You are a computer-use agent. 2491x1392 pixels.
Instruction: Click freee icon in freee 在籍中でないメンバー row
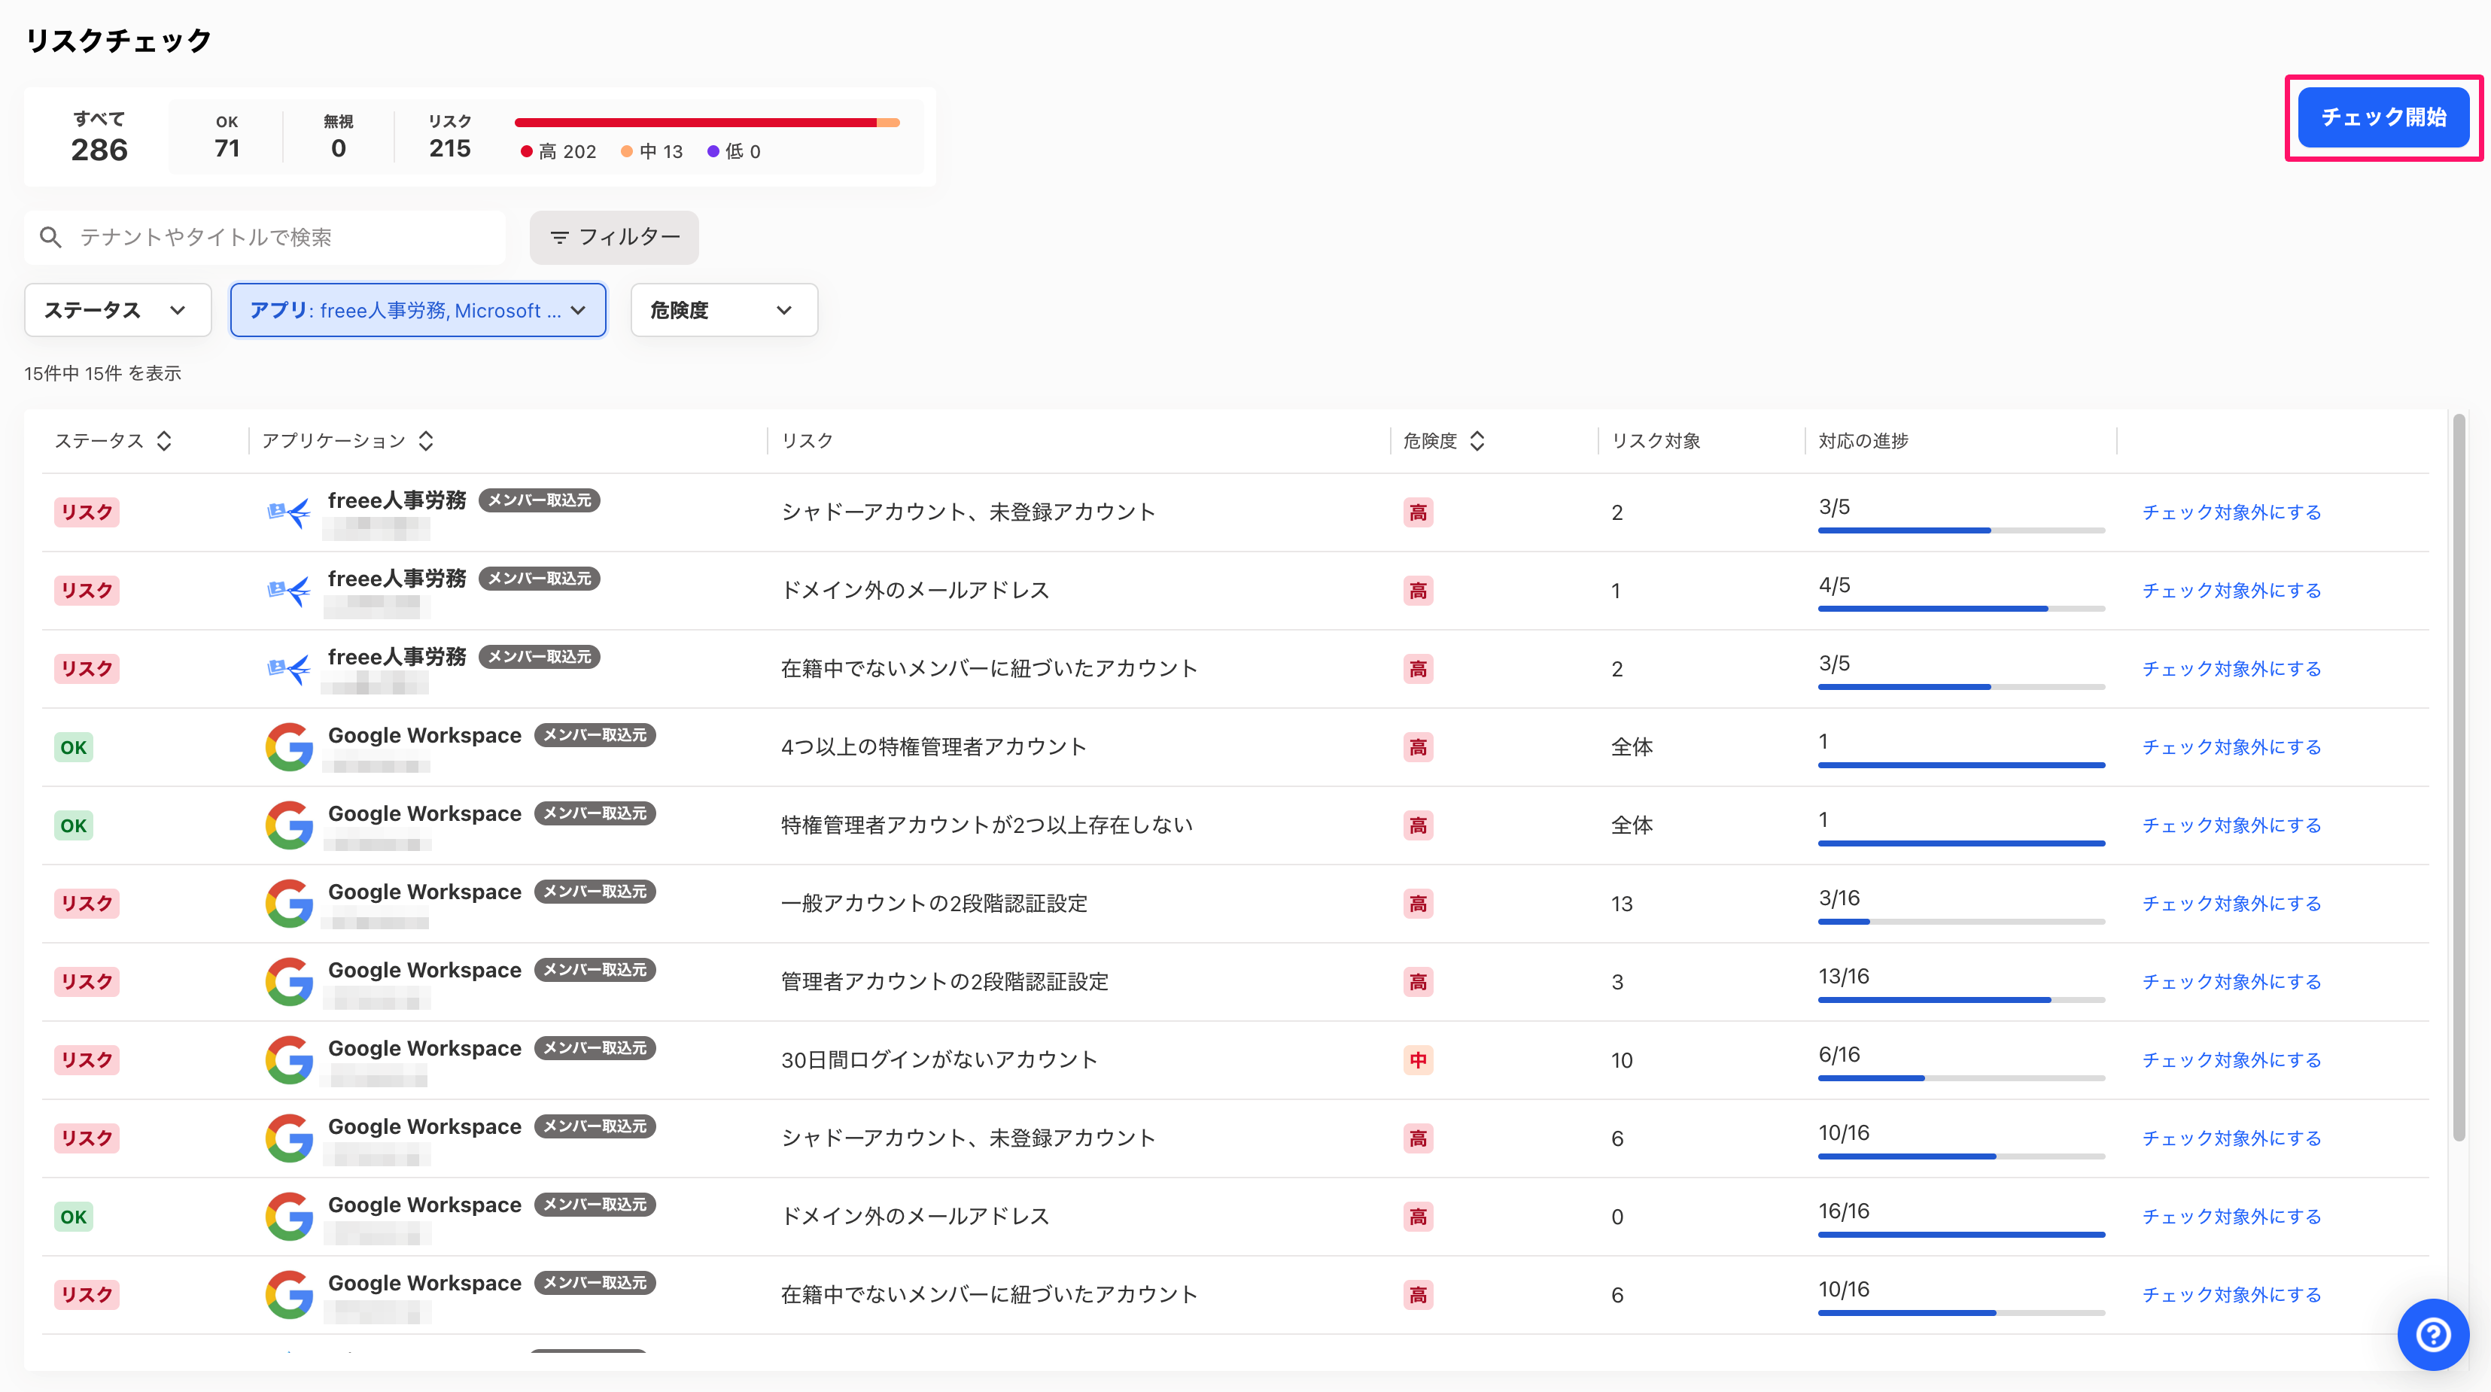[288, 669]
